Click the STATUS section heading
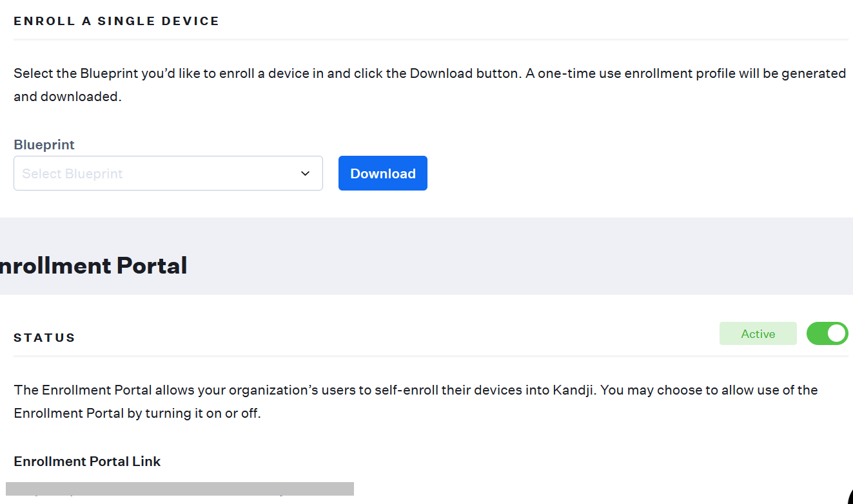Screen dimensions: 853x504 point(44,337)
